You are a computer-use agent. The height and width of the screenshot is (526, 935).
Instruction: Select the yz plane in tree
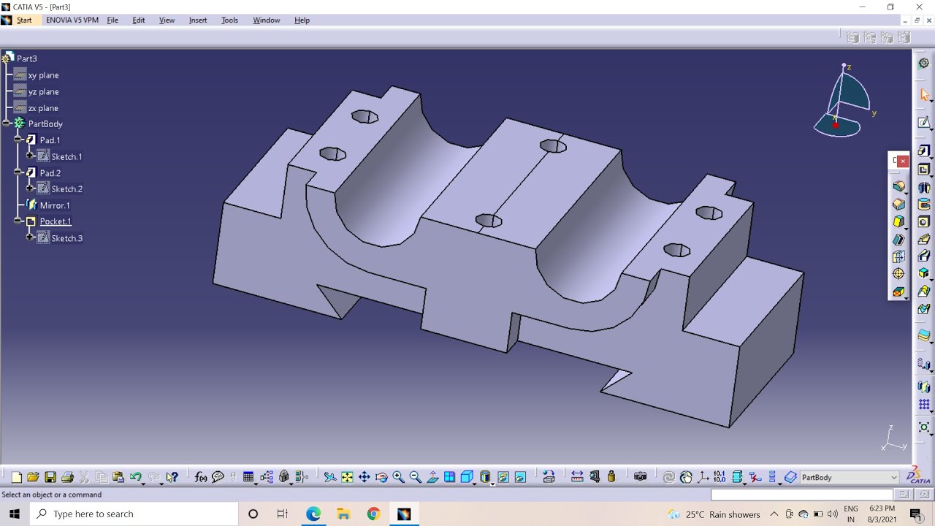[x=43, y=91]
